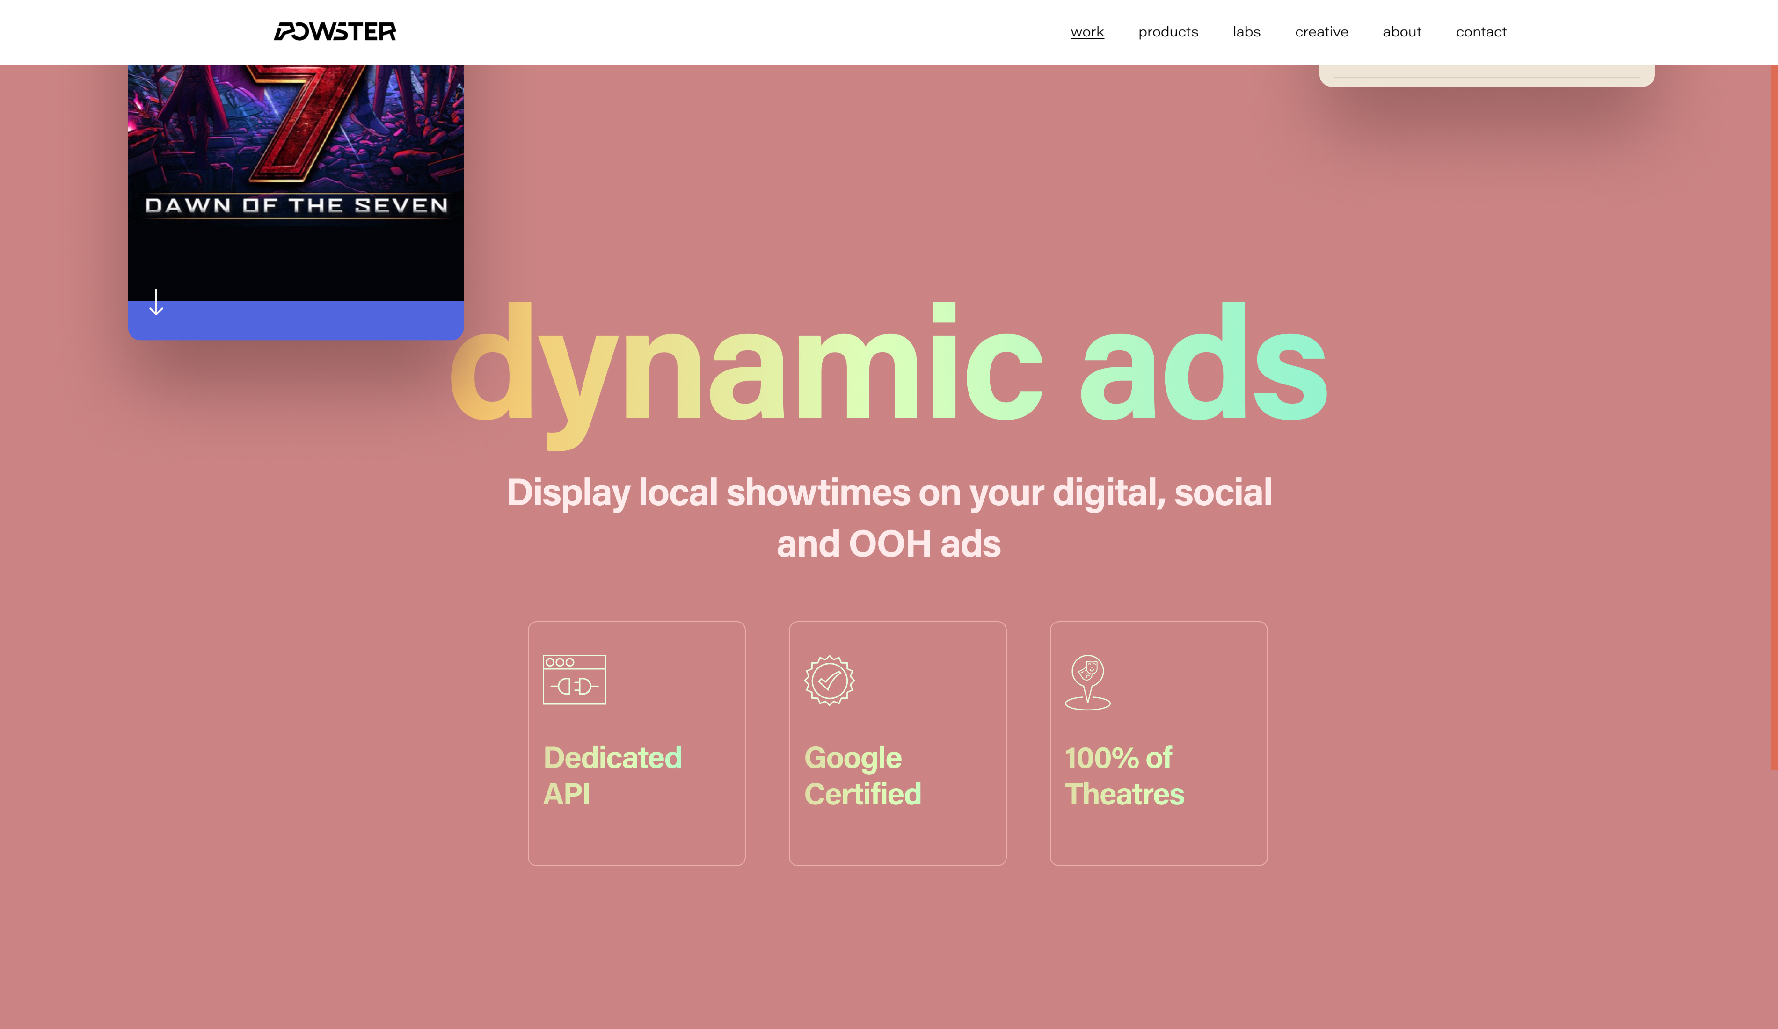
Task: Select the Google Certified card
Action: [897, 743]
